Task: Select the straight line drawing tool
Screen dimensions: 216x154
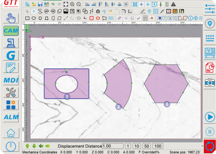Action: coord(66,18)
